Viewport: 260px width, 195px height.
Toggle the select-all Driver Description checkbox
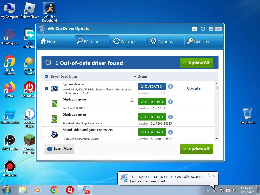pos(46,77)
